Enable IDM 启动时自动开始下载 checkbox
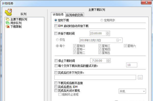Screen dimensions: 153x101 click(56, 26)
